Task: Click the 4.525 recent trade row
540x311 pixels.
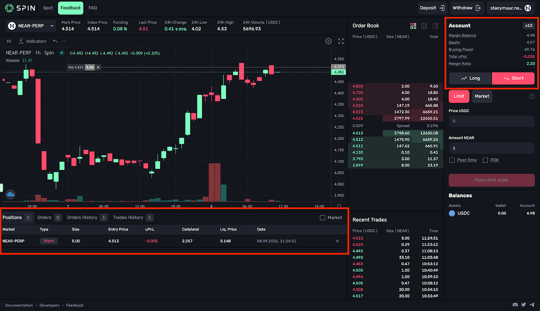Action: (x=395, y=245)
